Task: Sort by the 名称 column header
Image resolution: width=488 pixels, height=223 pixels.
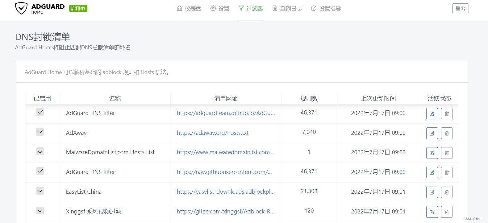Action: pos(115,98)
